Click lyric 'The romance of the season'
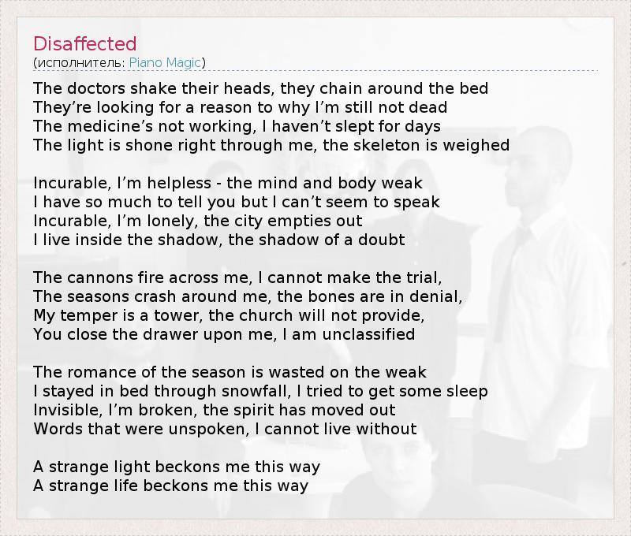The width and height of the screenshot is (631, 536). tap(230, 372)
